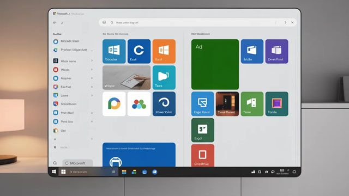This screenshot has height=196, width=349.
Task: Focus the taskbar search box
Action: click(x=88, y=172)
